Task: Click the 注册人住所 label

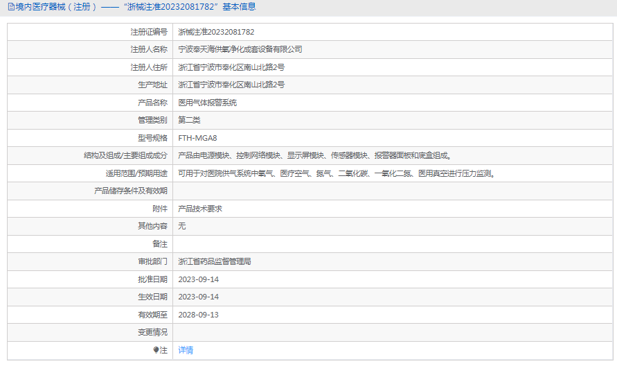Action: 149,67
